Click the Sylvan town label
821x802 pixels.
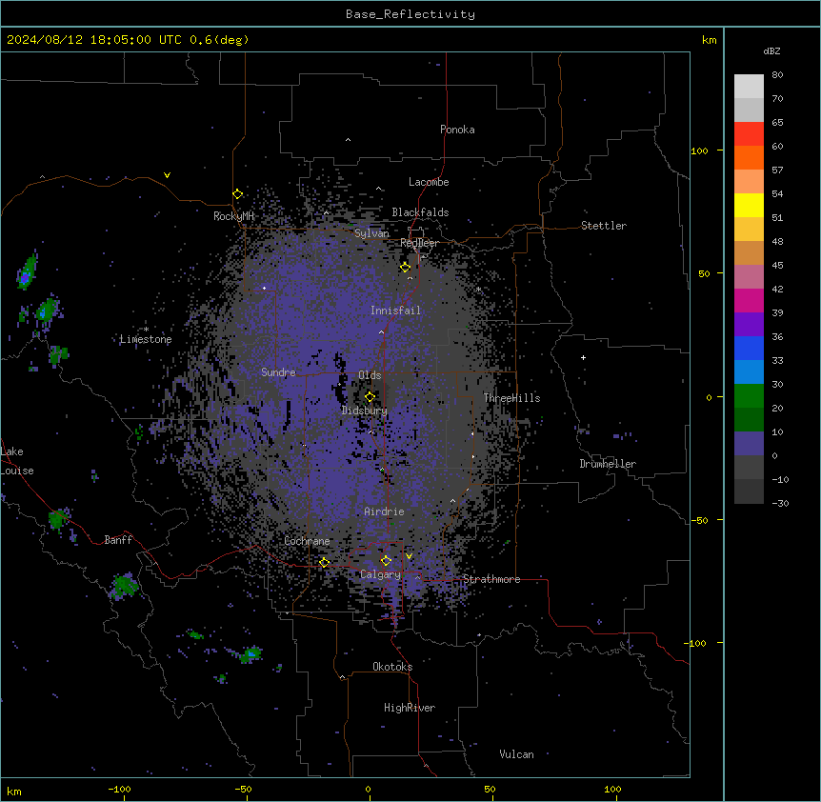371,233
